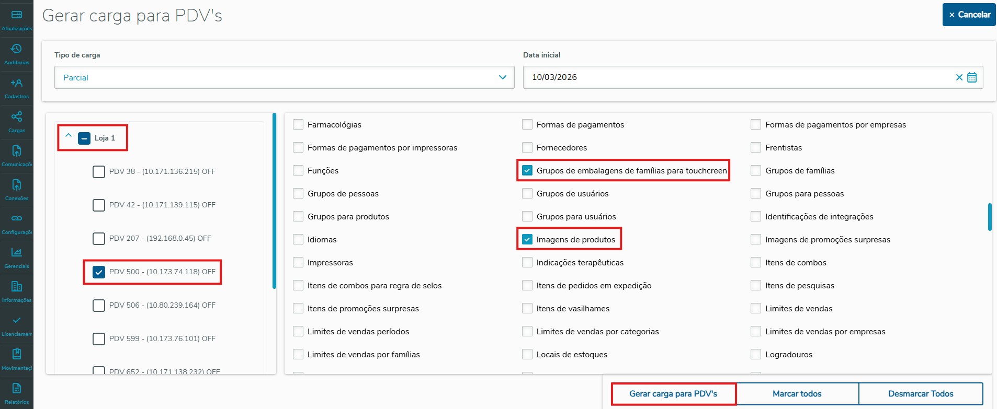The image size is (997, 409).
Task: Open the Gerenciais chart icon
Action: click(x=17, y=252)
